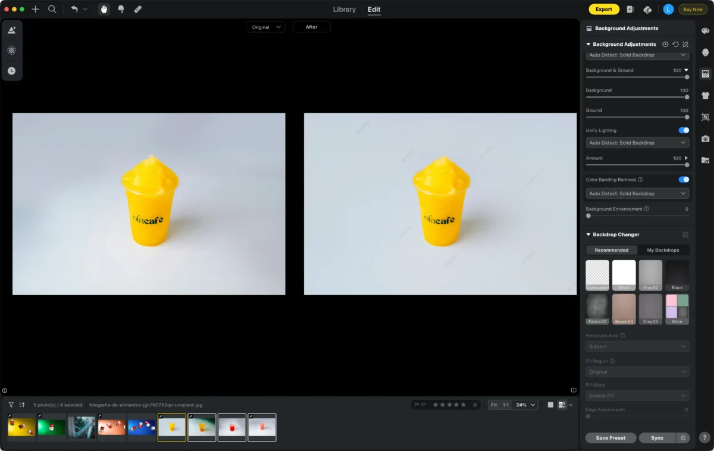This screenshot has width=714, height=451.
Task: Open the clothing shirt panel icon
Action: tap(705, 95)
